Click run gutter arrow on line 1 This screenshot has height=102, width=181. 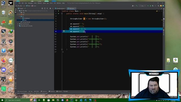tap(59, 11)
